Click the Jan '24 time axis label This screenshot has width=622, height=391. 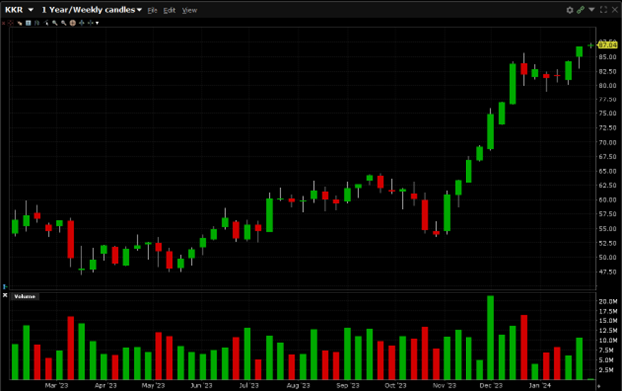click(540, 385)
